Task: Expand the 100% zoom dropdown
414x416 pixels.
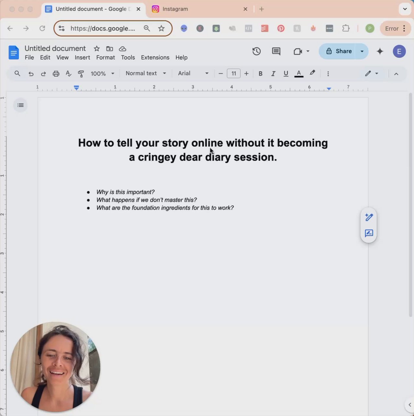Action: [x=103, y=74]
